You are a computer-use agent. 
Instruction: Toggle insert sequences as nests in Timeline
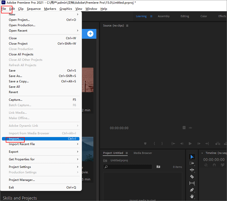click(206, 165)
